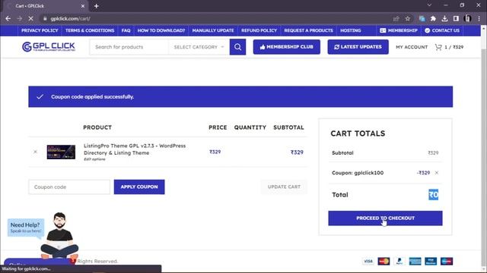Image resolution: width=487 pixels, height=273 pixels.
Task: Open My Account
Action: tap(412, 47)
